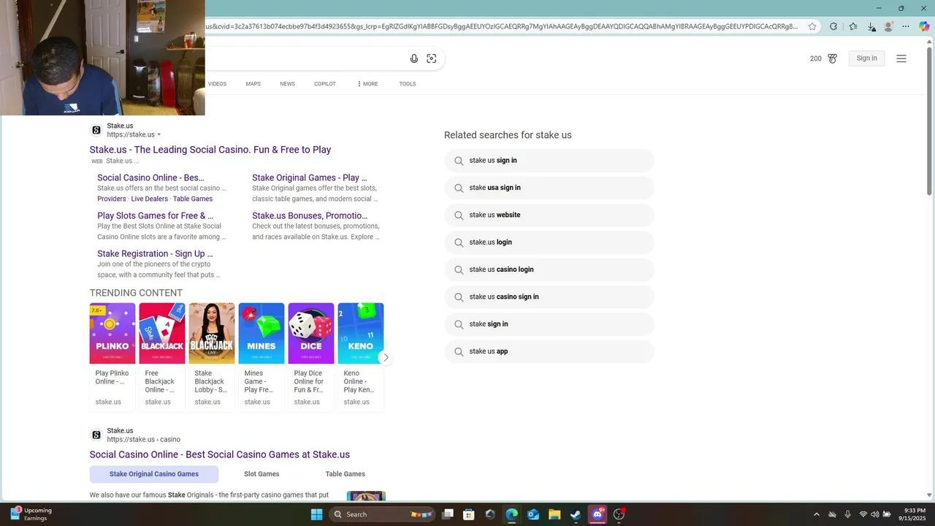Open Plinko trending thumbnail
This screenshot has width=935, height=526.
[x=112, y=333]
